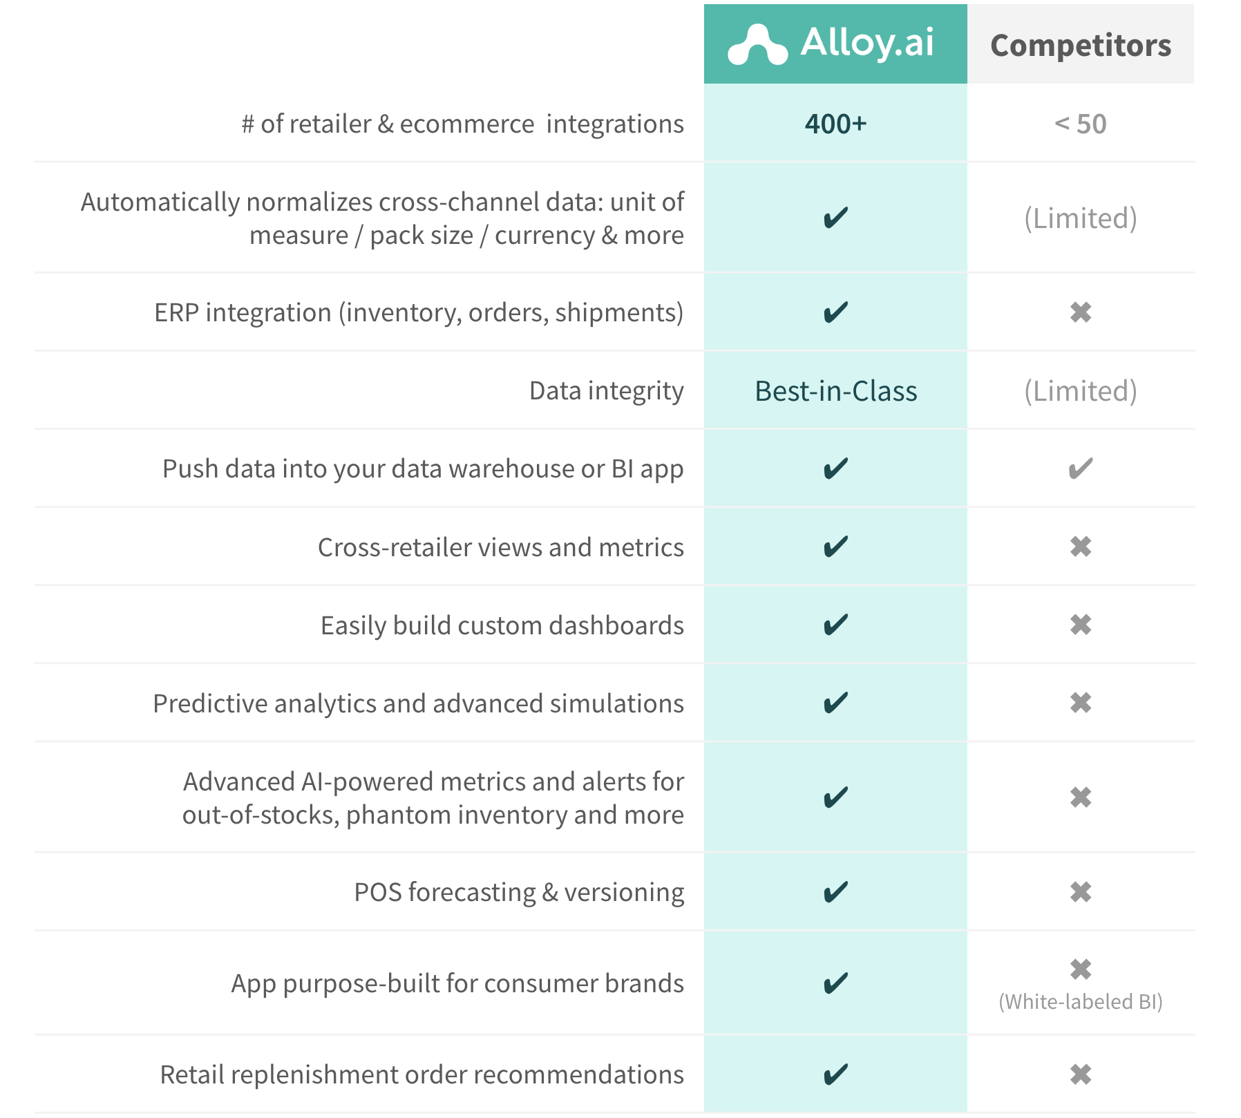Click the 'Data integrity' row label
1241x1118 pixels.
pos(606,391)
